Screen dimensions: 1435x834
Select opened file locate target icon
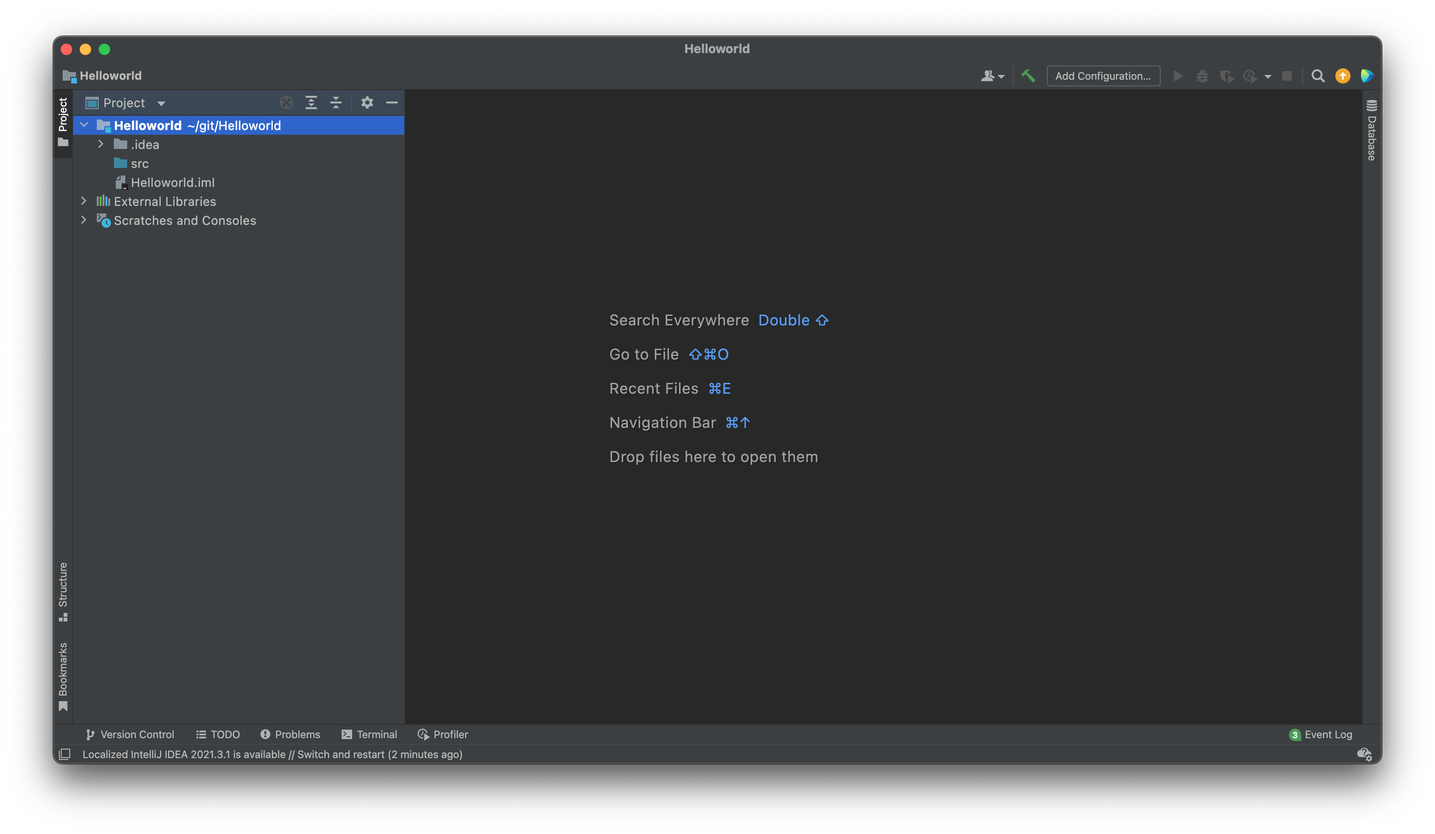coord(287,102)
